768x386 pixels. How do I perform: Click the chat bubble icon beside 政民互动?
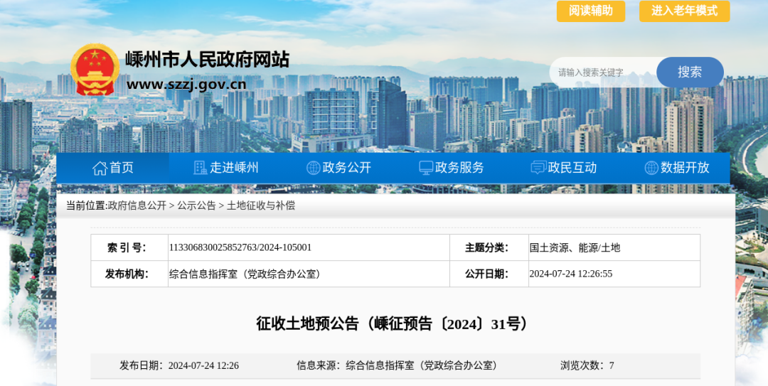pos(538,168)
